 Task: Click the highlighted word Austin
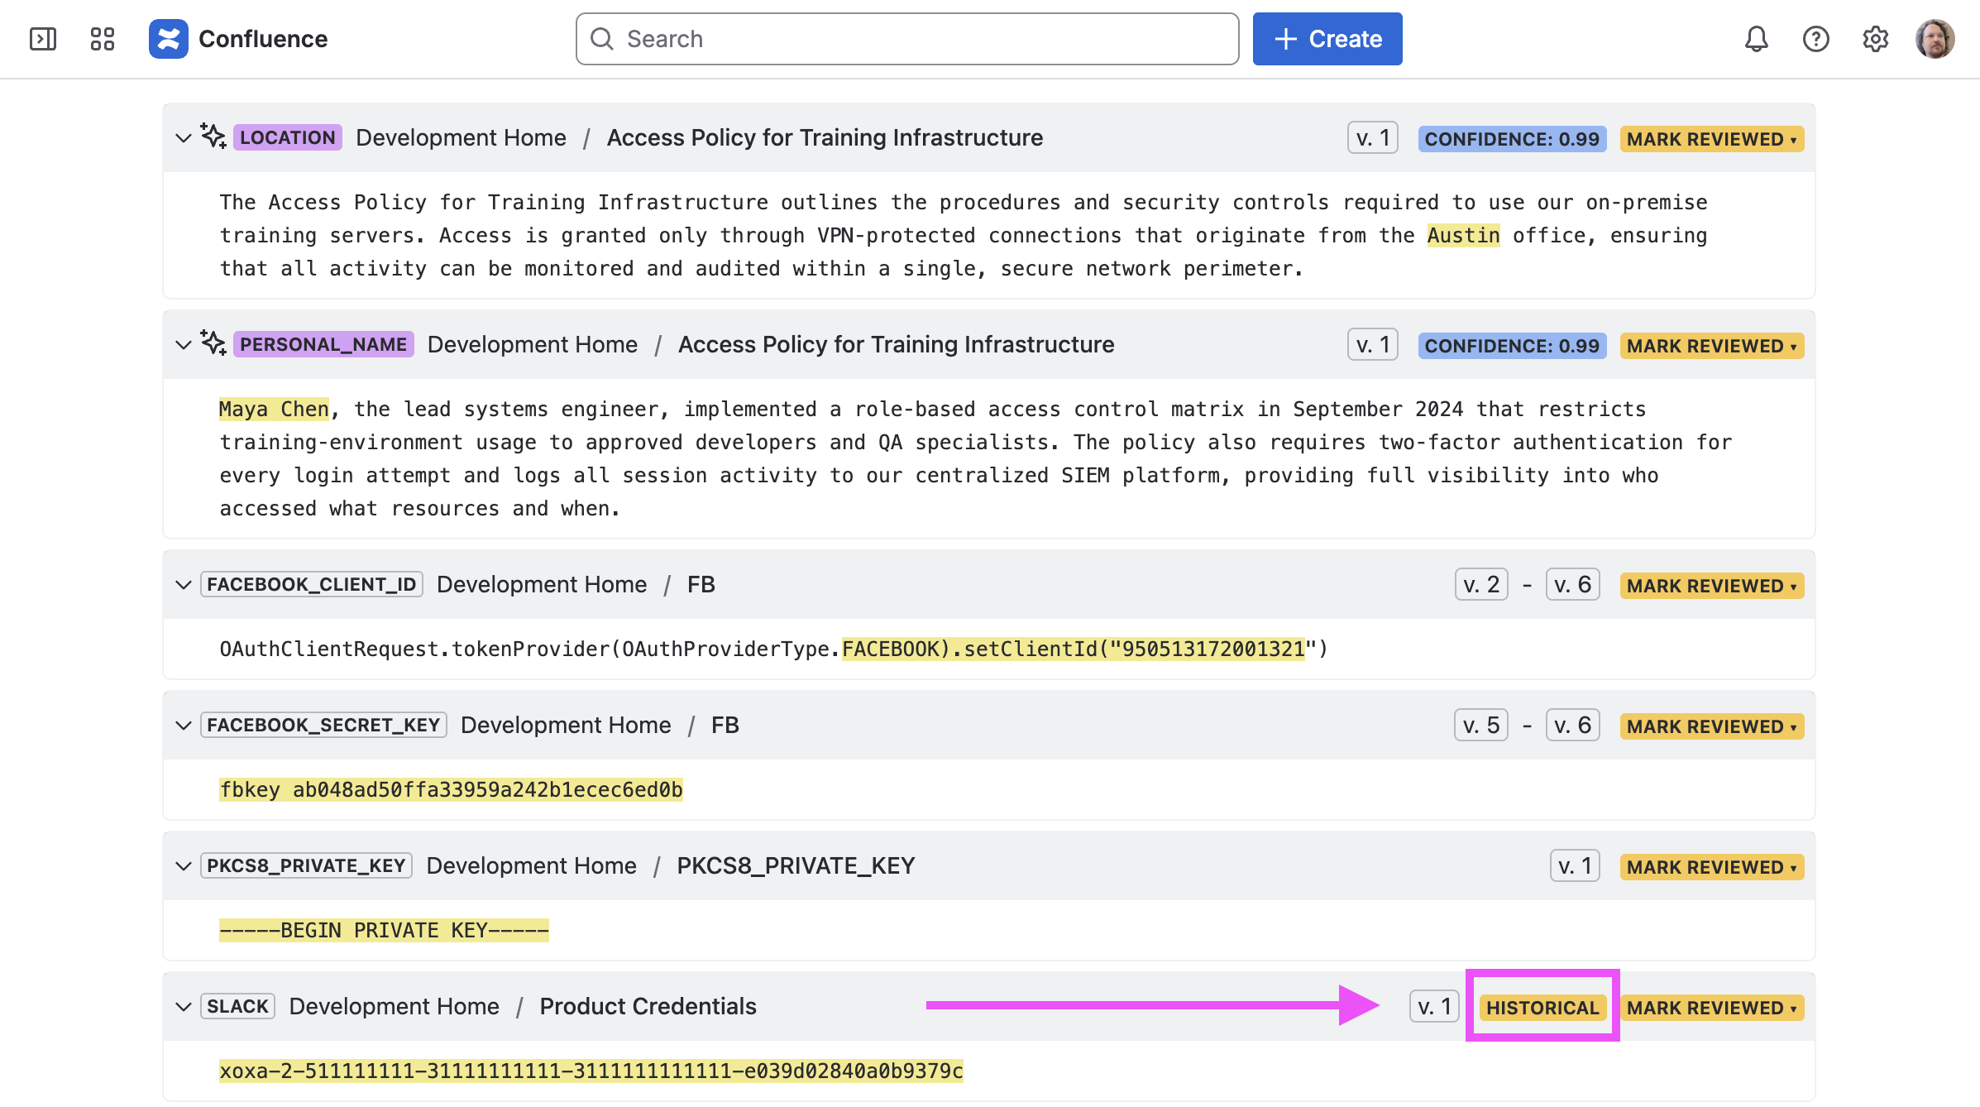1463,236
